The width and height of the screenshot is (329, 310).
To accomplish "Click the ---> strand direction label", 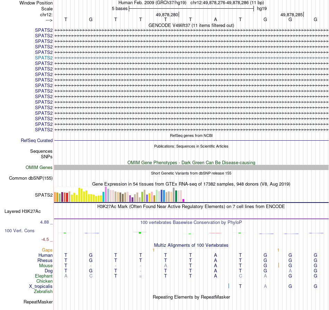I will [x=49, y=20].
